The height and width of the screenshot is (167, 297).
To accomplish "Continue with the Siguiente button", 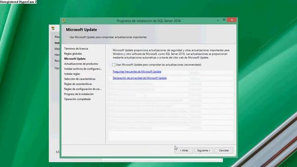I will (204, 150).
